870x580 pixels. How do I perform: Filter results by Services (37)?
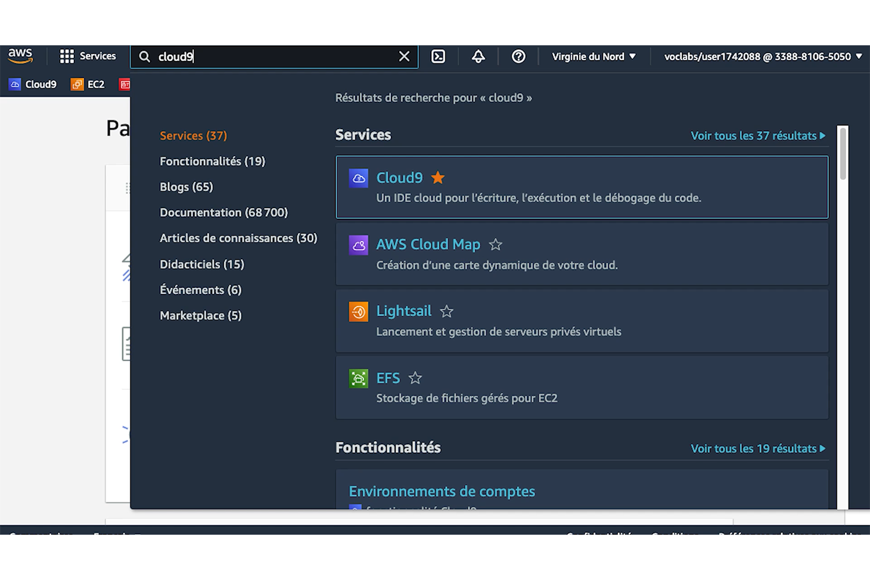(x=193, y=136)
